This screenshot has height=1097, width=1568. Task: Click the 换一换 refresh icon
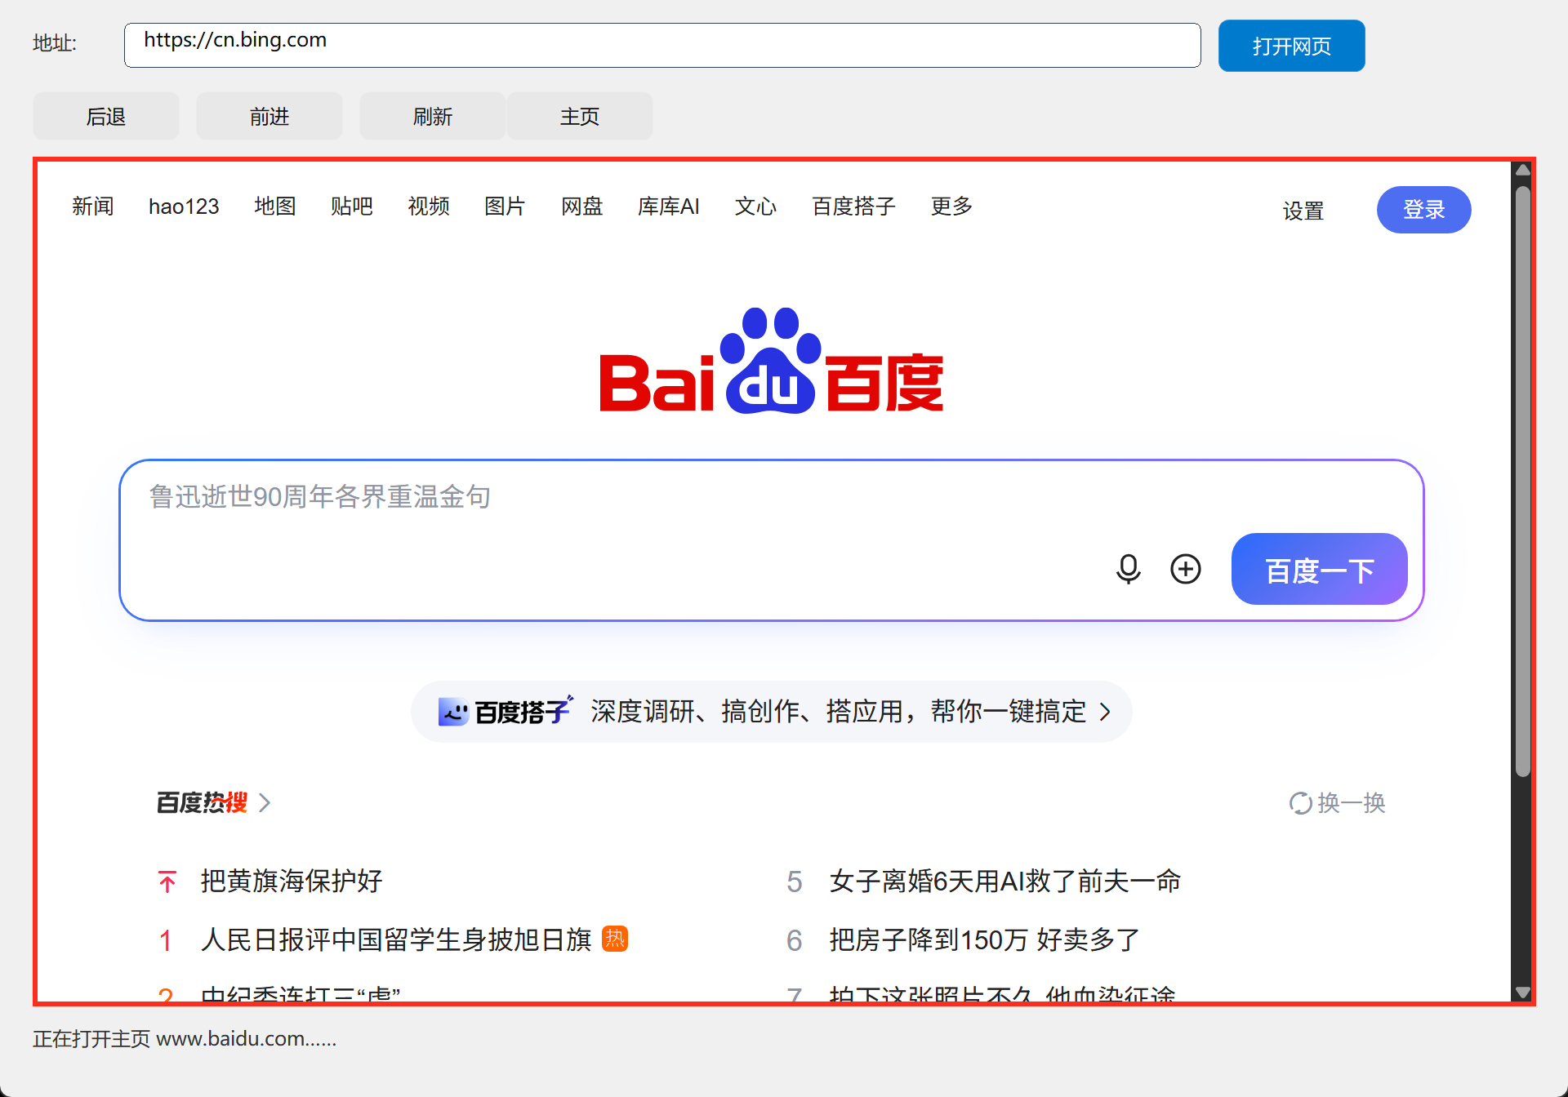pyautogui.click(x=1300, y=803)
